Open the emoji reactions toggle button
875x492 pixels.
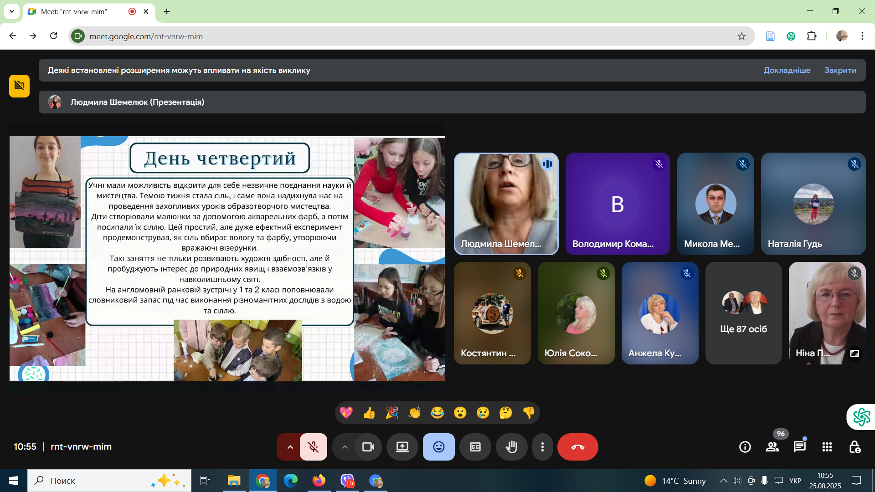tap(438, 447)
